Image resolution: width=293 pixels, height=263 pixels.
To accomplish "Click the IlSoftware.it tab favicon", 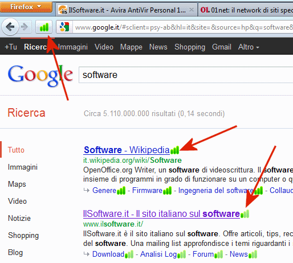I will [x=63, y=10].
